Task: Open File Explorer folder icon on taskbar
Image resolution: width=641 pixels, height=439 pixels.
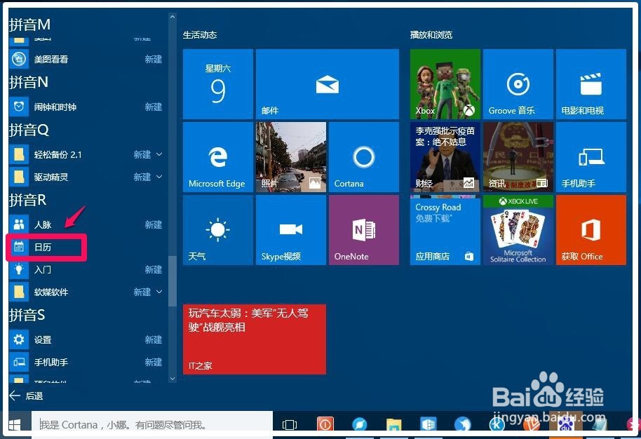Action: [x=394, y=425]
